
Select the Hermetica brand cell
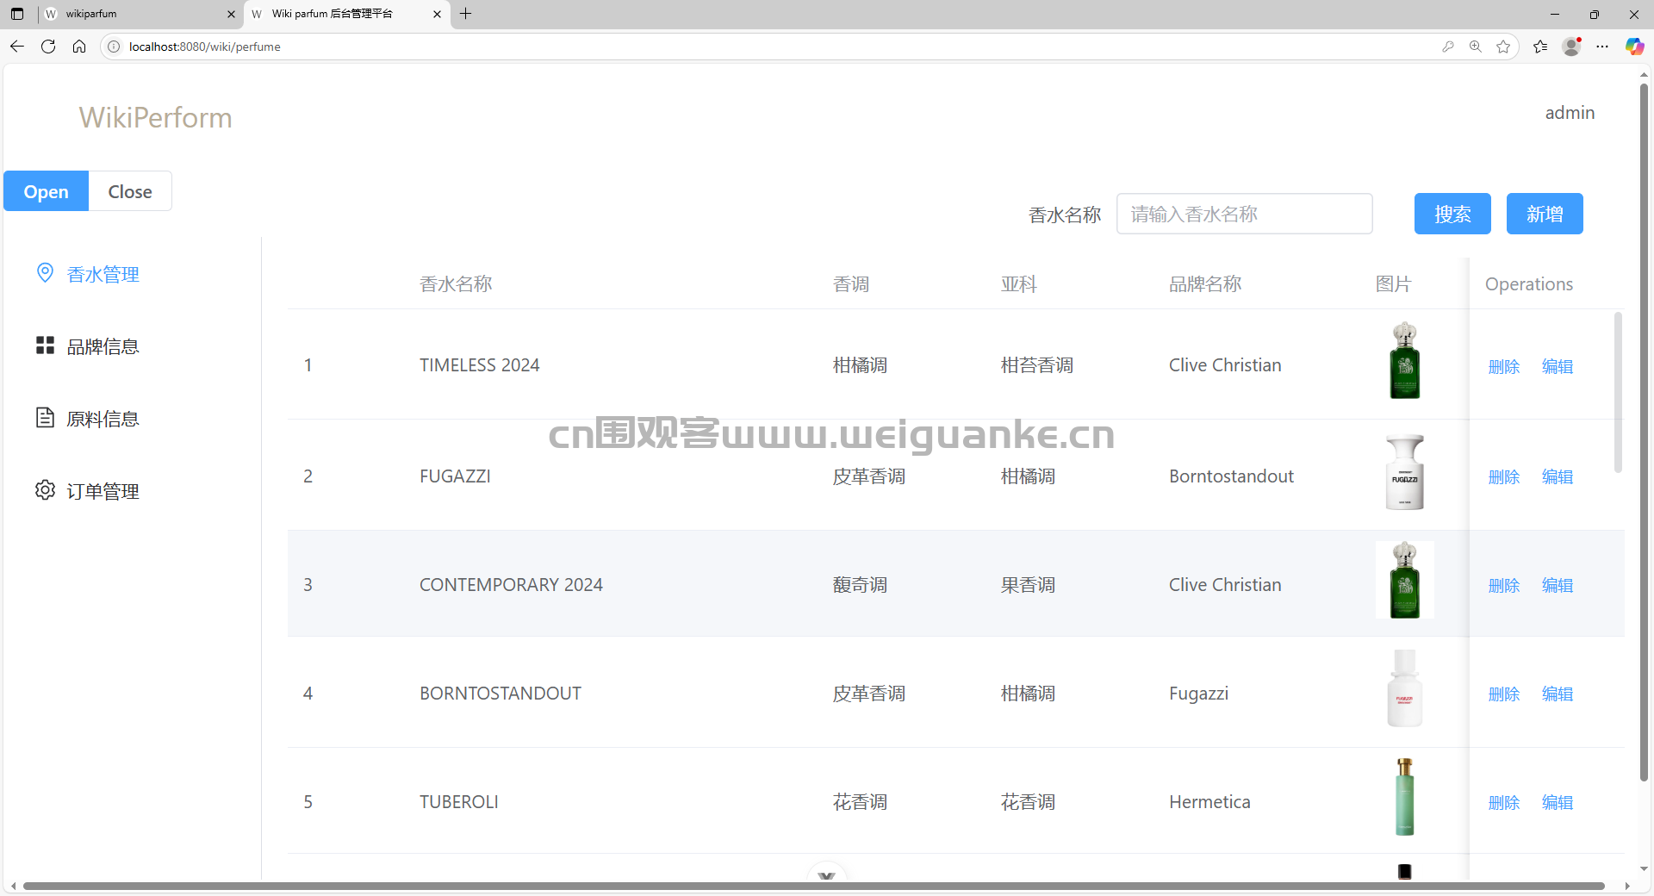(x=1209, y=802)
